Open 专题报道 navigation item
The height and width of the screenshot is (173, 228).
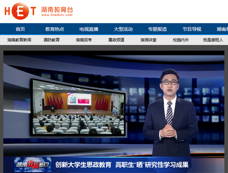click(157, 29)
